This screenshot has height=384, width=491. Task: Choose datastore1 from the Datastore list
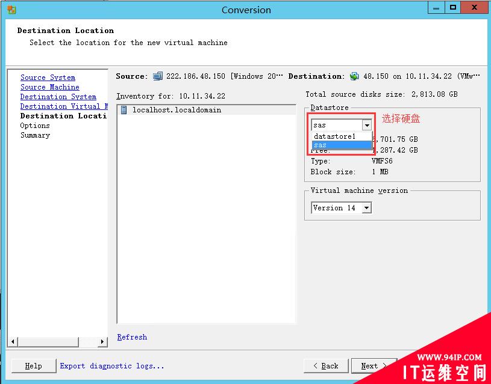342,136
